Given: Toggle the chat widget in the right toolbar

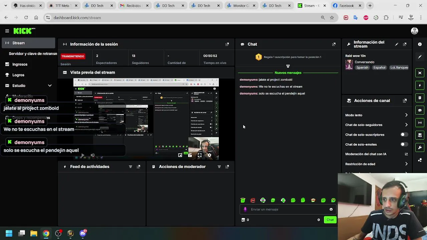Looking at the screenshot, I should (x=420, y=110).
